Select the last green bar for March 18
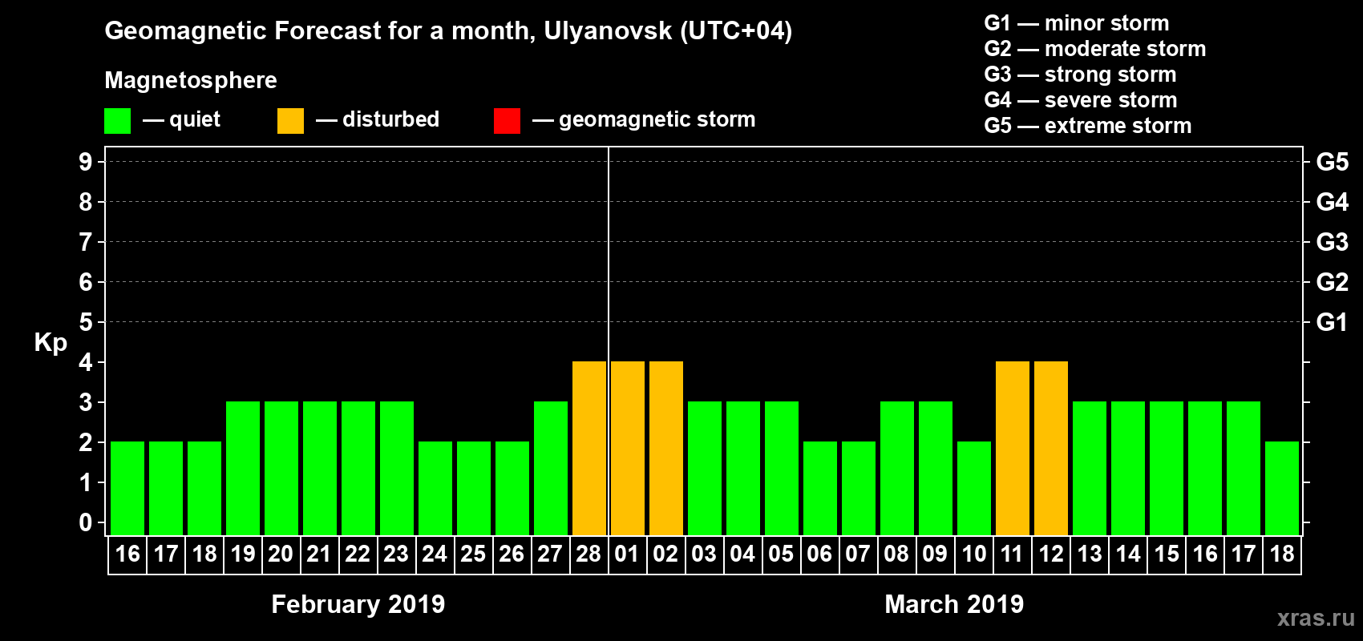Screen dimensions: 1363x641 (x=1282, y=488)
